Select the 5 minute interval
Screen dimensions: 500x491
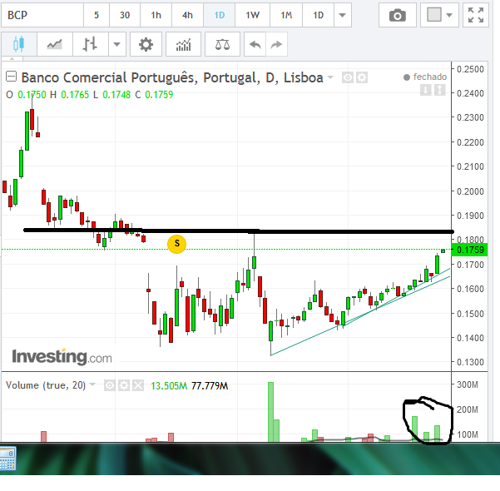[97, 15]
